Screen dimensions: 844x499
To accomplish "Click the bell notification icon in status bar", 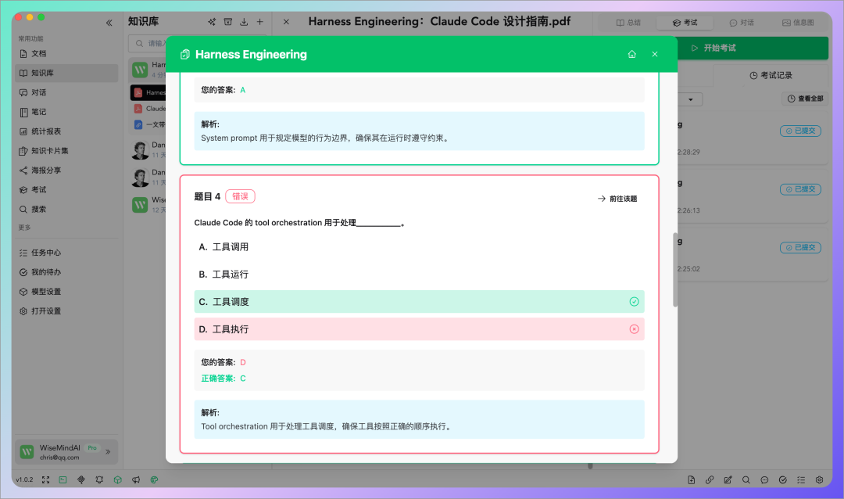I will [99, 479].
